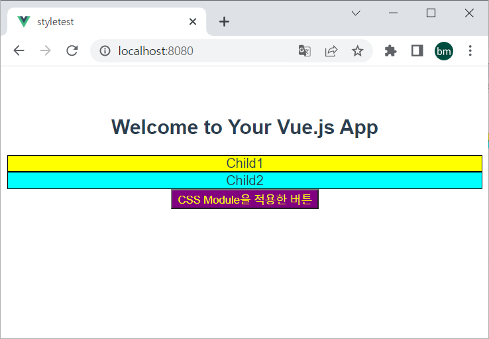Click the yellow Child1 box
Screen dimensions: 489x339
click(244, 163)
